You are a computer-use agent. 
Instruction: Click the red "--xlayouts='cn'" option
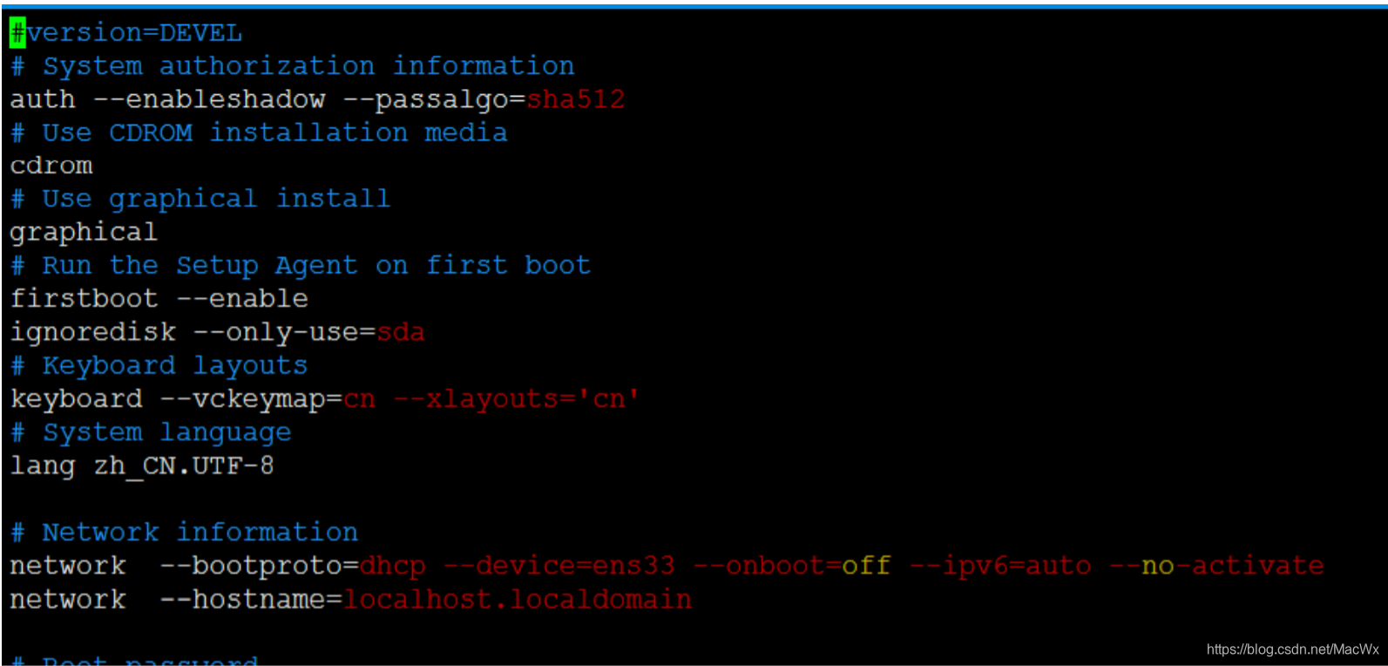517,399
